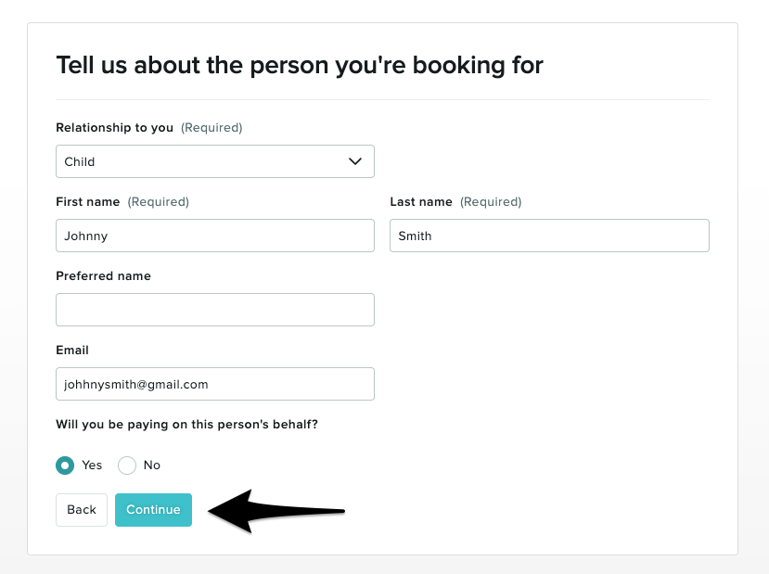Click the 'Last name' field label
Screen dimensions: 769x574
pos(421,202)
